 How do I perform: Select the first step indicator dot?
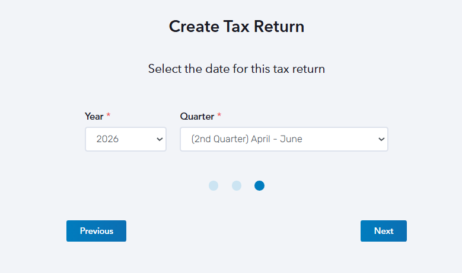click(214, 186)
